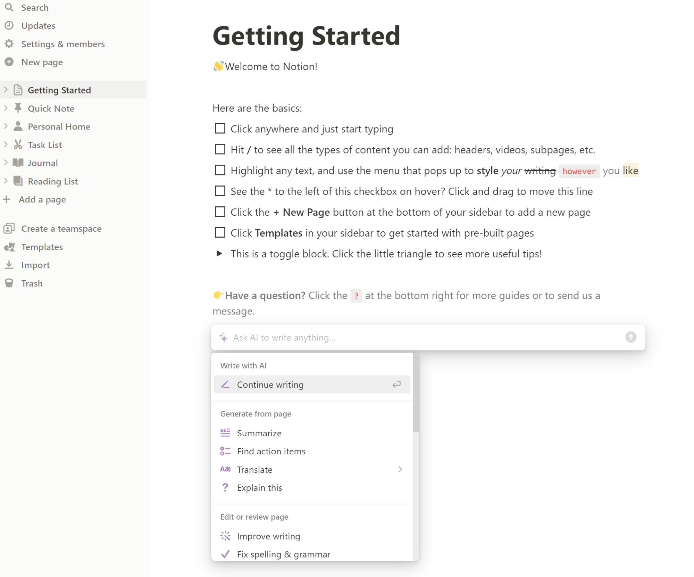Expand the Personal Home sidebar chevron

[6, 126]
